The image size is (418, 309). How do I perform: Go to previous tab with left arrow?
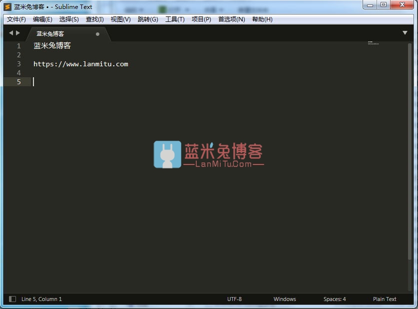tap(10, 33)
